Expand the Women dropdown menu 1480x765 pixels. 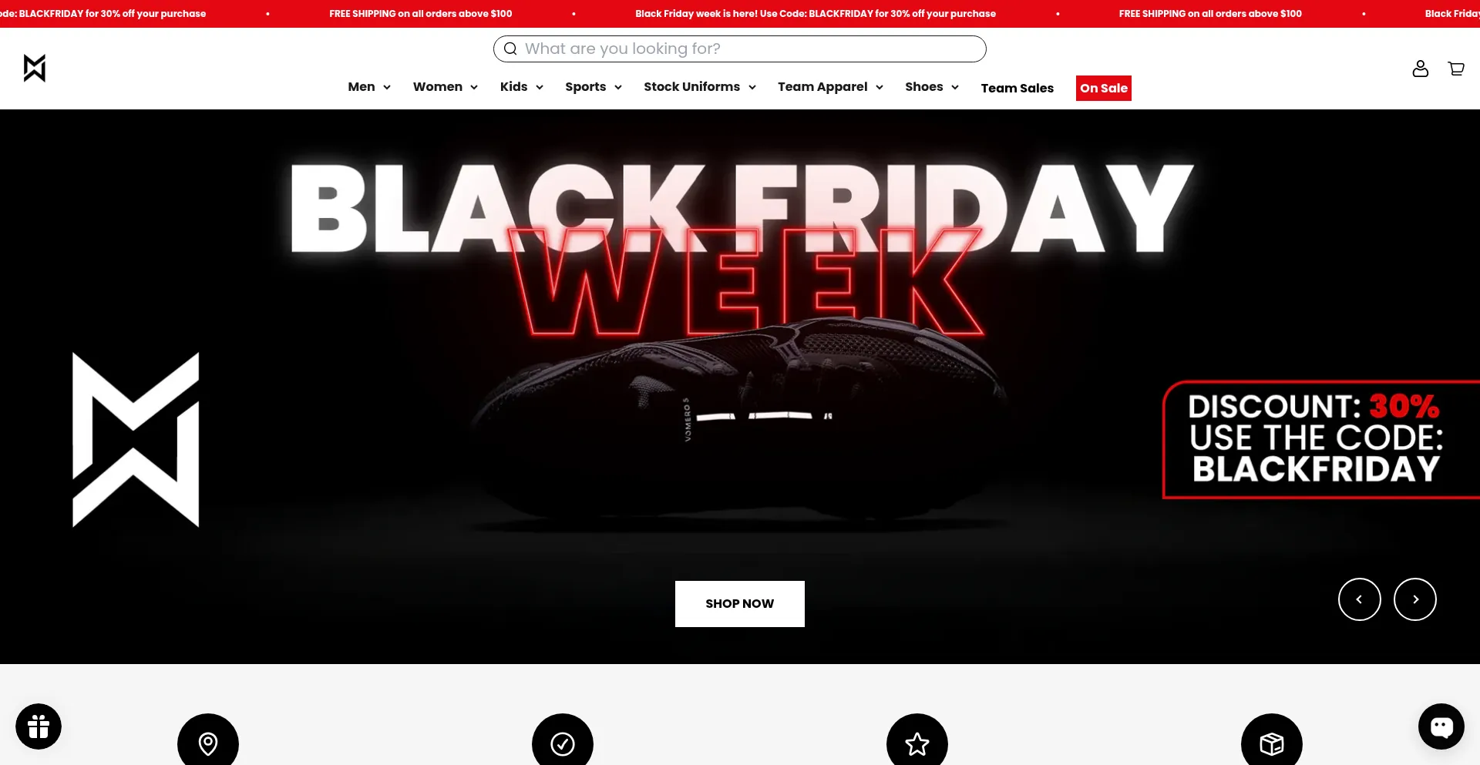(x=446, y=87)
